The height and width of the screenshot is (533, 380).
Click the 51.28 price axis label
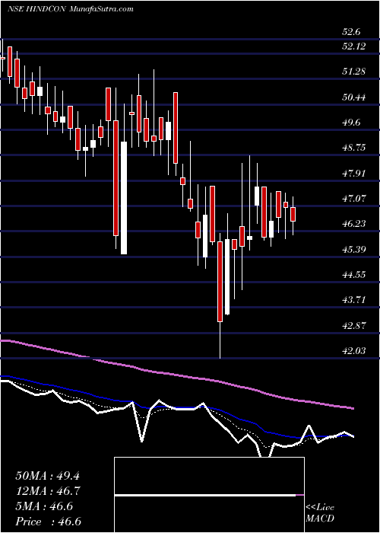coord(354,72)
